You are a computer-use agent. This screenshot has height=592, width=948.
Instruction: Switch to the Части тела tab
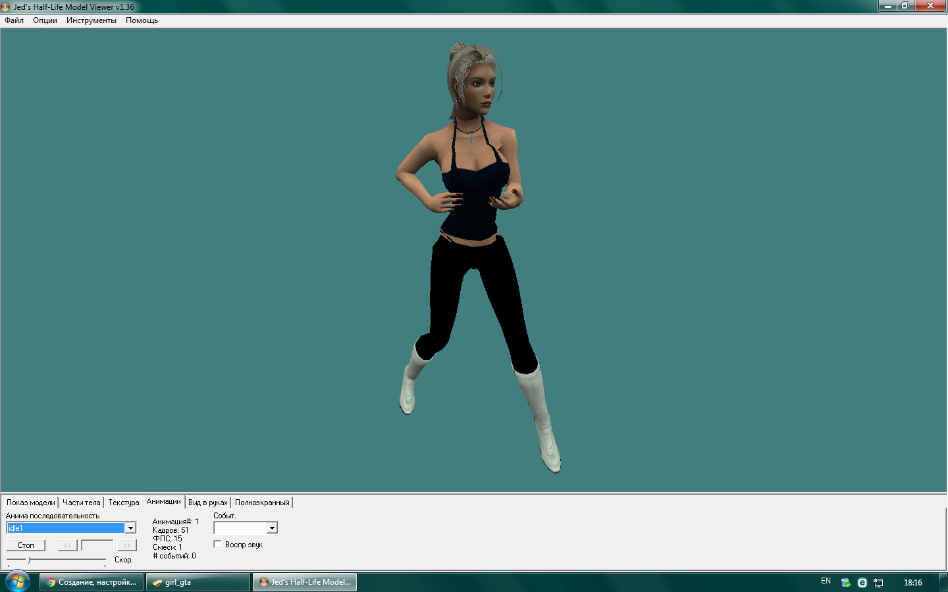click(82, 503)
